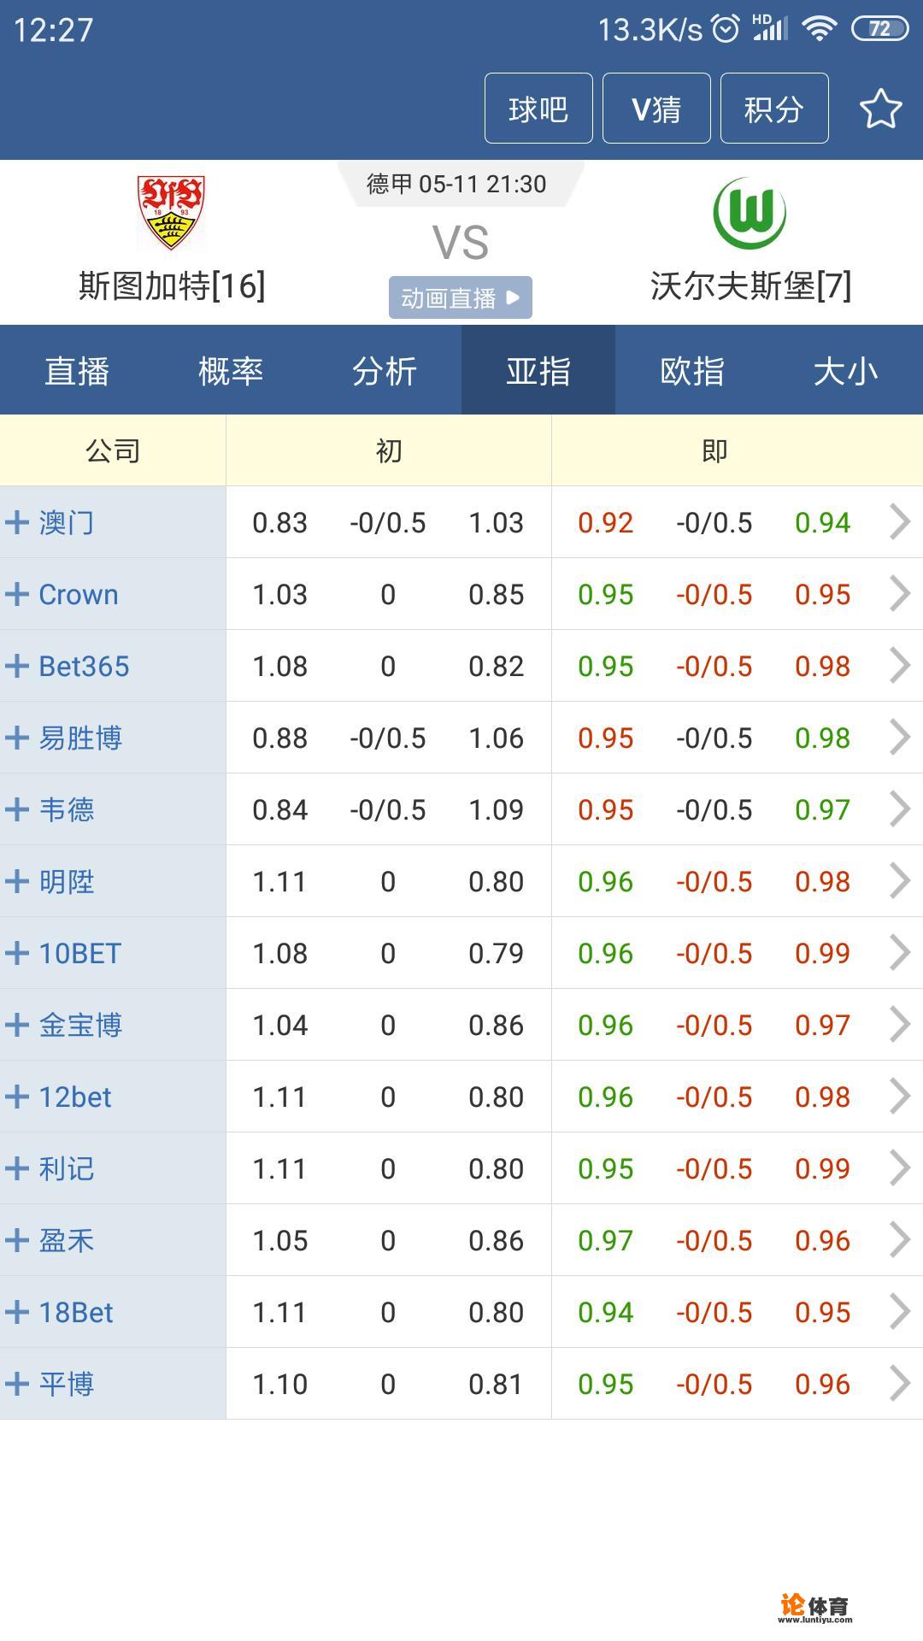Screen dimensions: 923x1641
Task: Tap the 沃尔夫斯堡[7] team name
Action: click(750, 285)
